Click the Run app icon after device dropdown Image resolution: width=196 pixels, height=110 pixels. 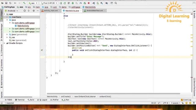(x=61, y=3)
